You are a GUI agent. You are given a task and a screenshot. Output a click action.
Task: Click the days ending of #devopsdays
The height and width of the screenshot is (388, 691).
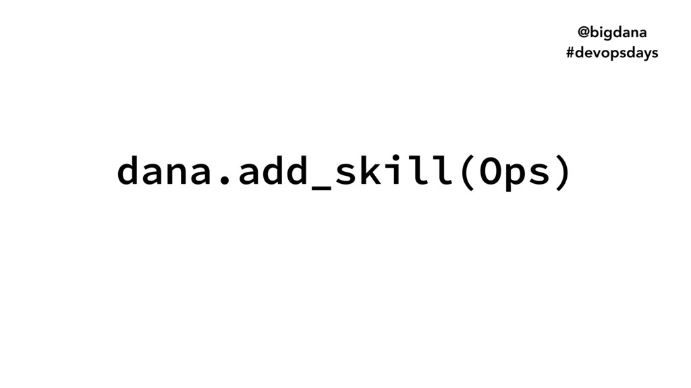pos(640,53)
